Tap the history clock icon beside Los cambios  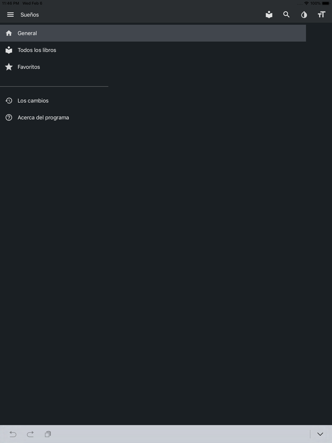coord(9,101)
